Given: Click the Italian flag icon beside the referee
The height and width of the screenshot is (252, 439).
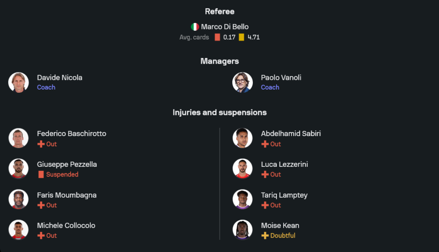Looking at the screenshot, I should point(195,27).
